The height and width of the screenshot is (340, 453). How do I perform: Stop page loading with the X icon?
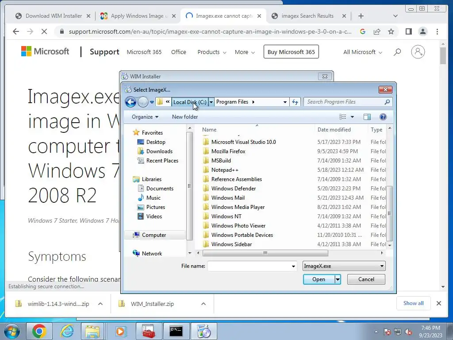[44, 31]
